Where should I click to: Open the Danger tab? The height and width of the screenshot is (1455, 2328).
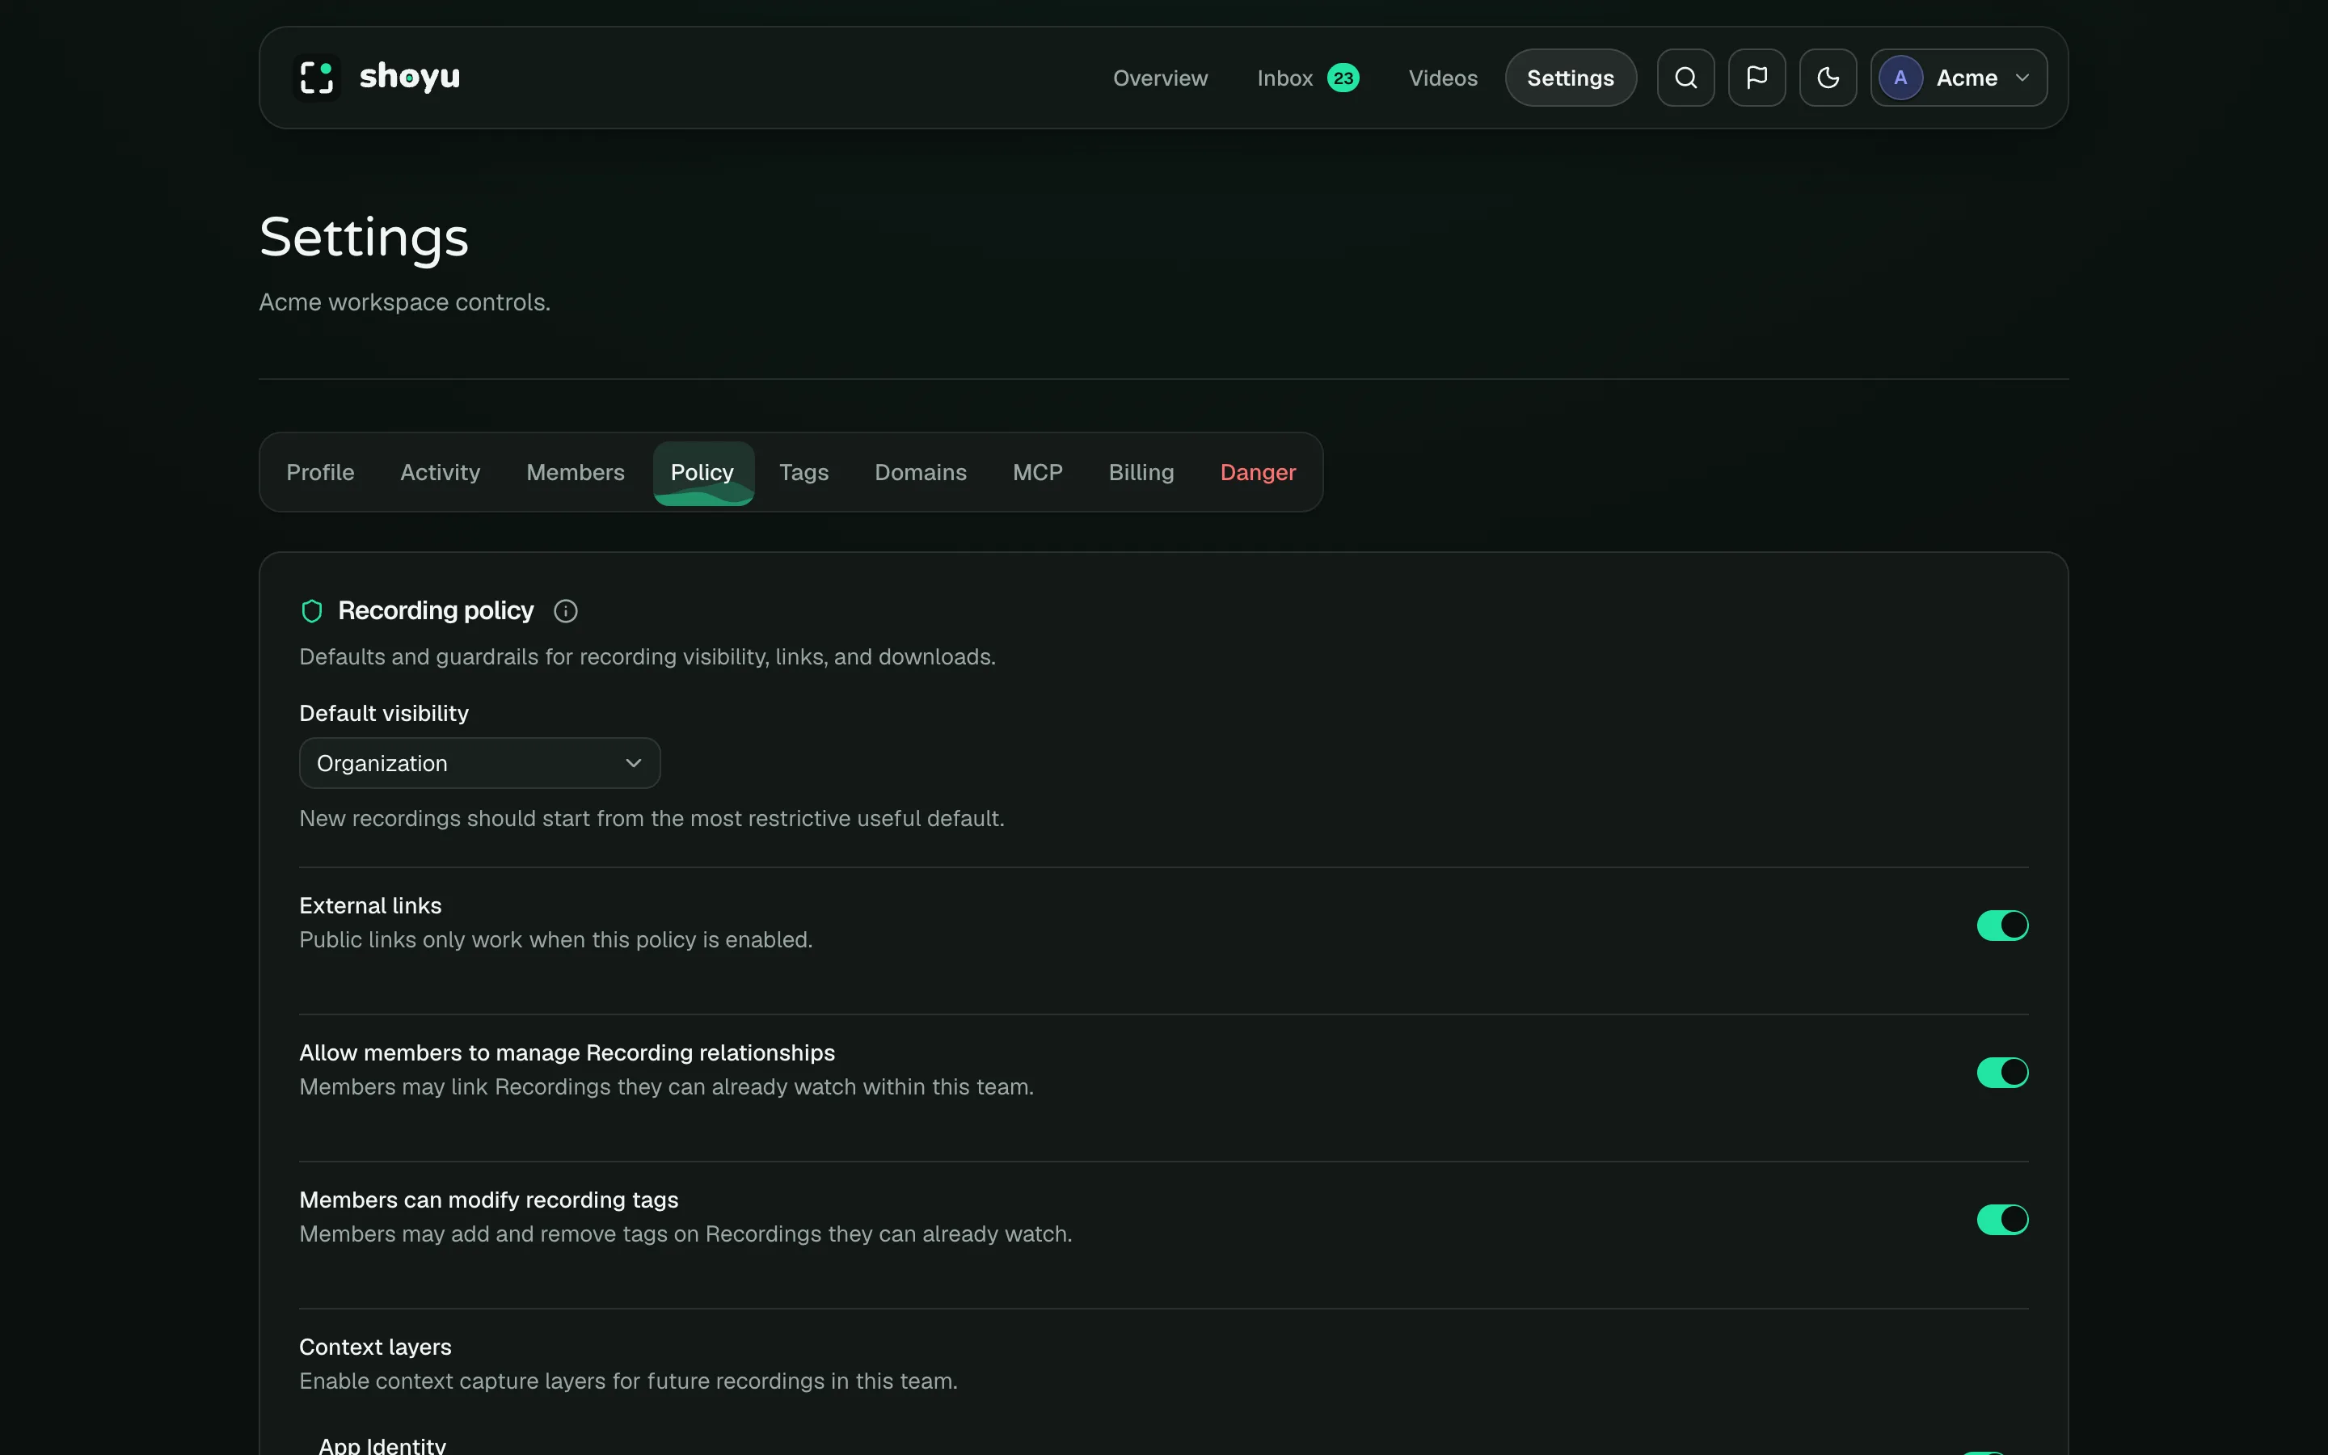coord(1257,473)
